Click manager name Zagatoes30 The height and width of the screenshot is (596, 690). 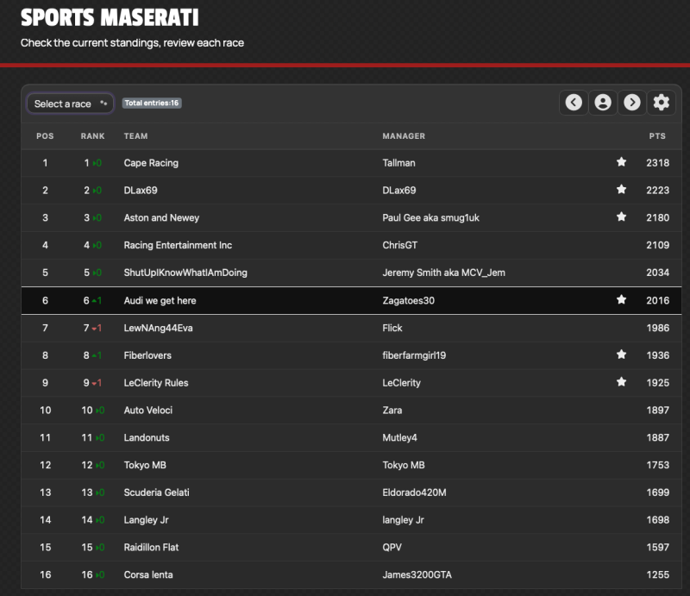coord(408,301)
